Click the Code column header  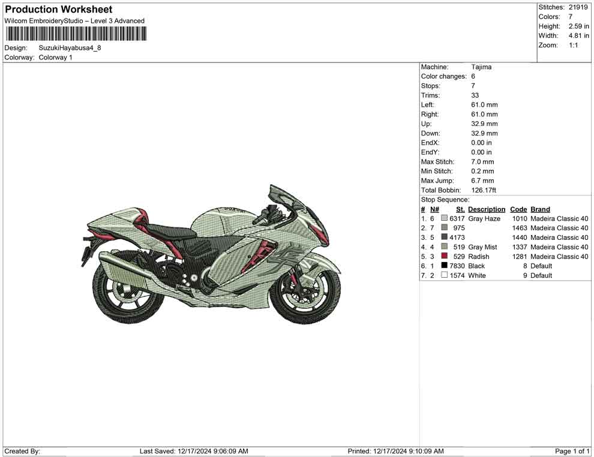518,209
